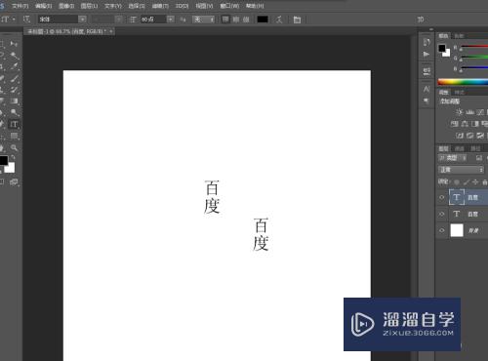Lock layer position
The width and height of the screenshot is (488, 361).
(475, 182)
